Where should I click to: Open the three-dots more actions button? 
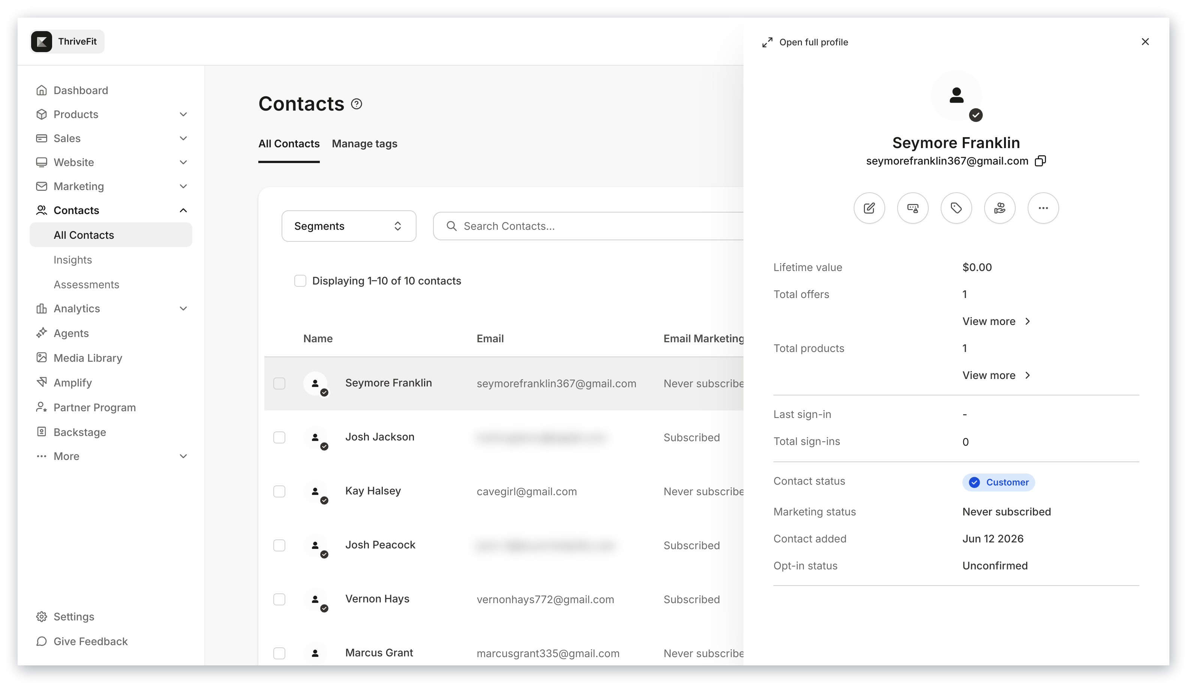tap(1043, 208)
